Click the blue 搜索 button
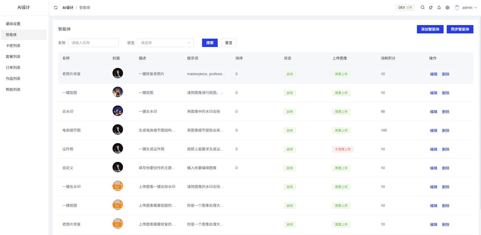The width and height of the screenshot is (481, 235). click(210, 43)
